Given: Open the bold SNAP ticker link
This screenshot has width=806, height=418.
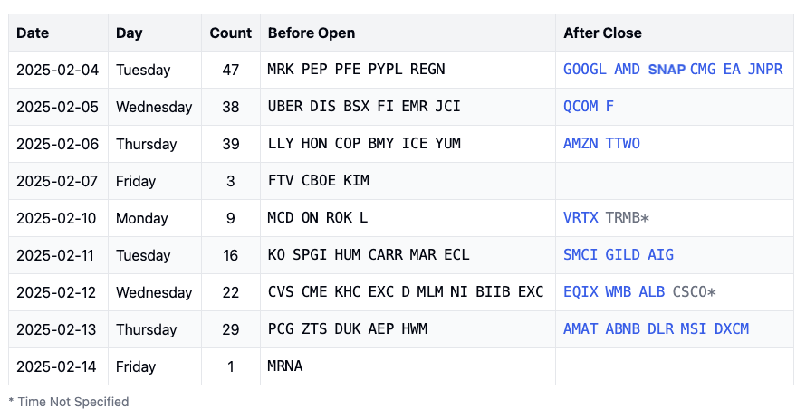Looking at the screenshot, I should (667, 70).
